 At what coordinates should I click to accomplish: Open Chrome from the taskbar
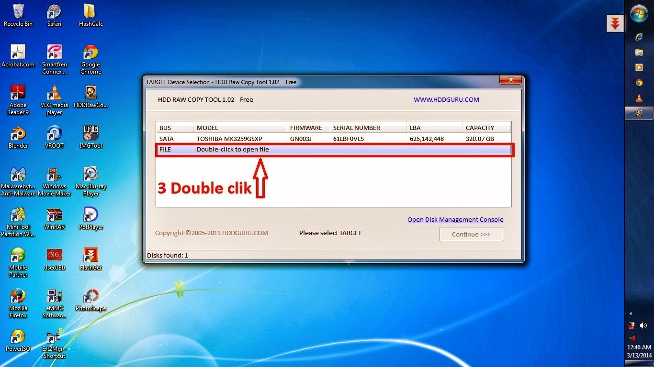(639, 83)
